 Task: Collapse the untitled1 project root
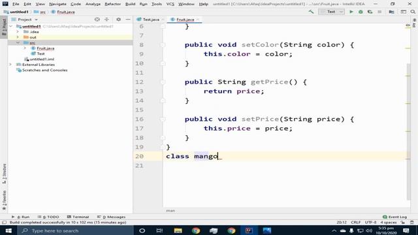pyautogui.click(x=11, y=26)
